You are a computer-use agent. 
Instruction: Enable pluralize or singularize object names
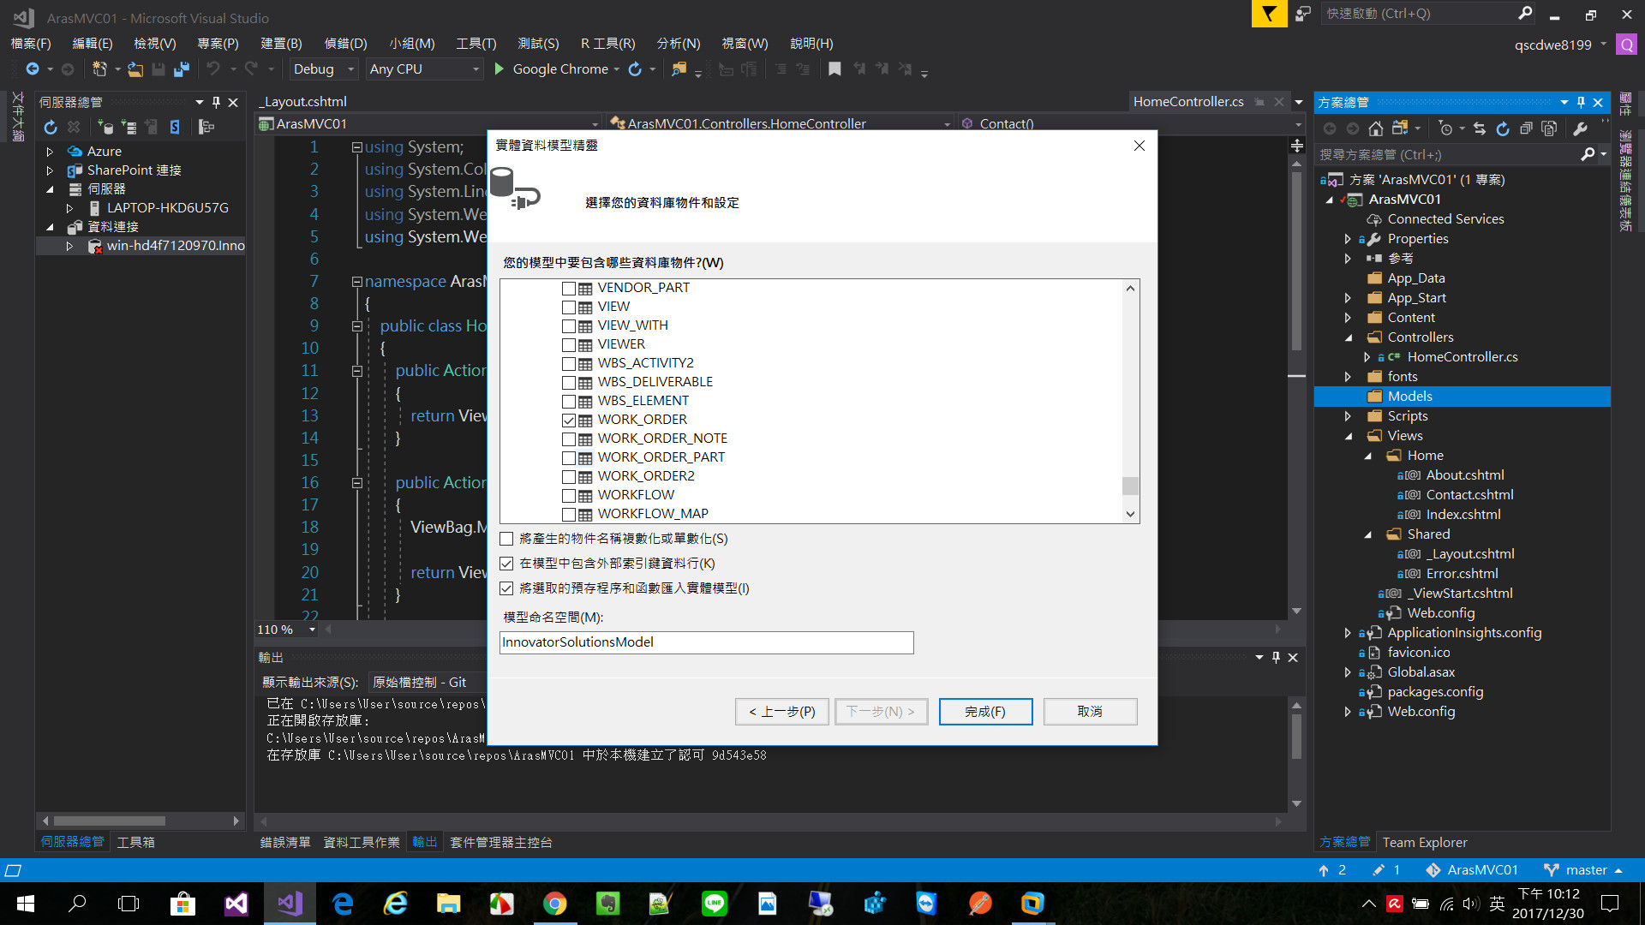(x=506, y=539)
